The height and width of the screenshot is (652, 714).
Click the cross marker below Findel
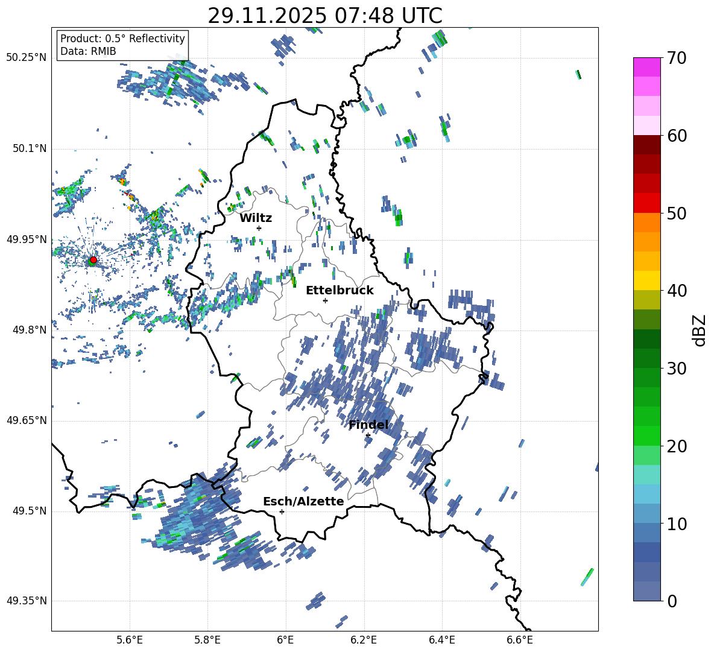[x=368, y=435]
